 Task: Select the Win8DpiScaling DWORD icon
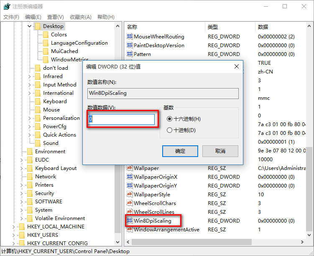(130, 221)
